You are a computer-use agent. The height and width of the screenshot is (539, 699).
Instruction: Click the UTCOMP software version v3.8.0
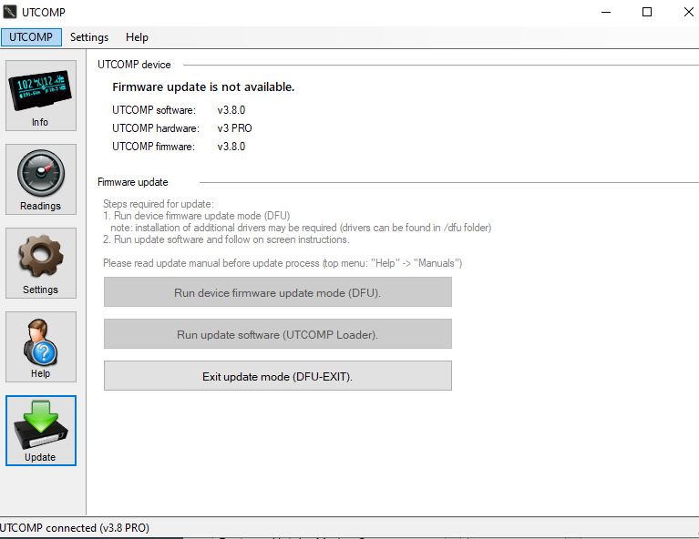(x=231, y=110)
